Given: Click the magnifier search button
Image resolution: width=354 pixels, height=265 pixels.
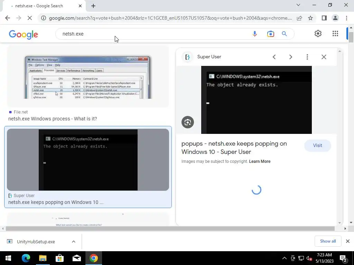Looking at the screenshot, I should [284, 34].
